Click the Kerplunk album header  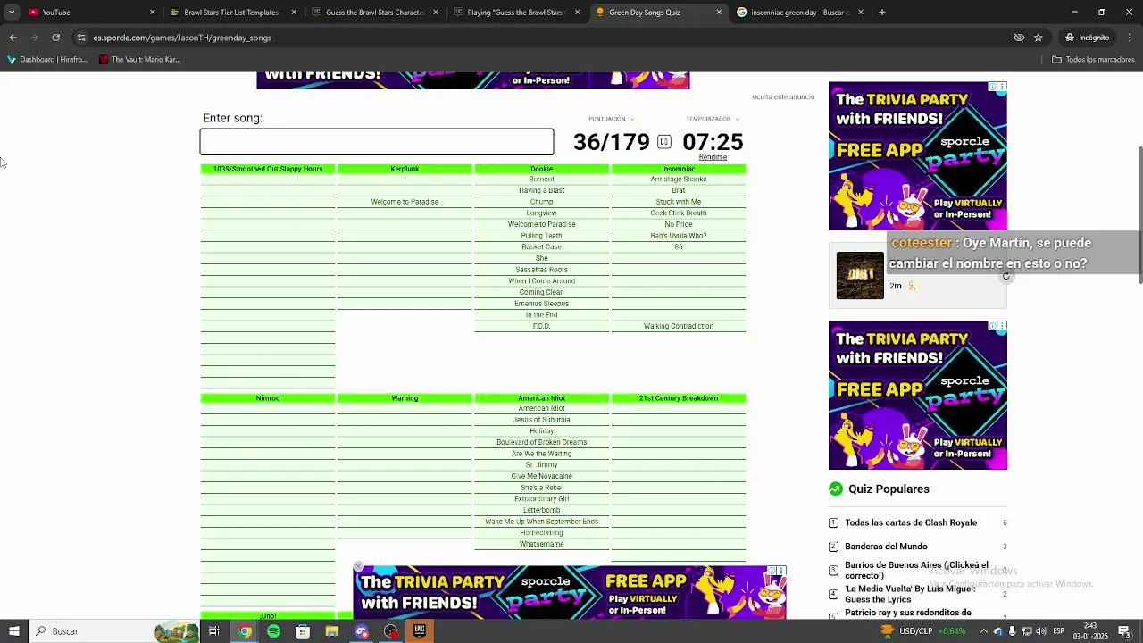405,169
